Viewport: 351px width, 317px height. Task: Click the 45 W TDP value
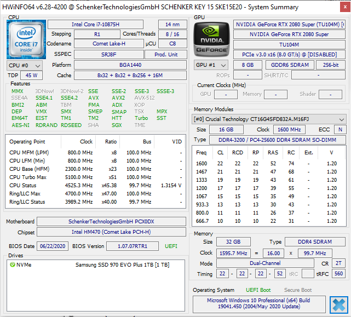[31, 75]
